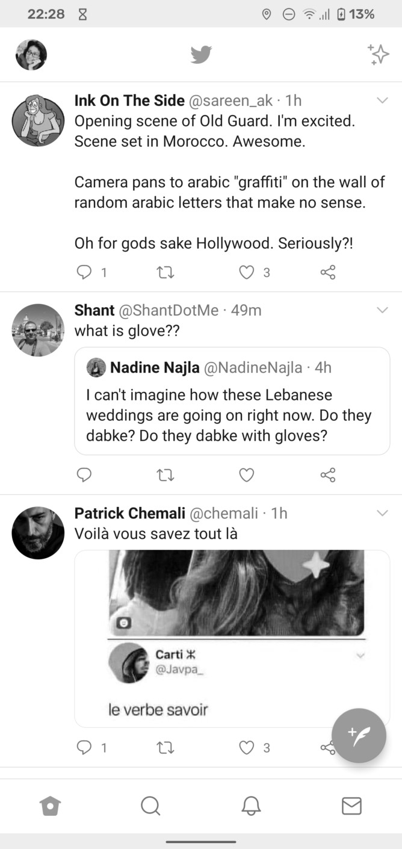Share the Ink On The Side tweet

(328, 273)
